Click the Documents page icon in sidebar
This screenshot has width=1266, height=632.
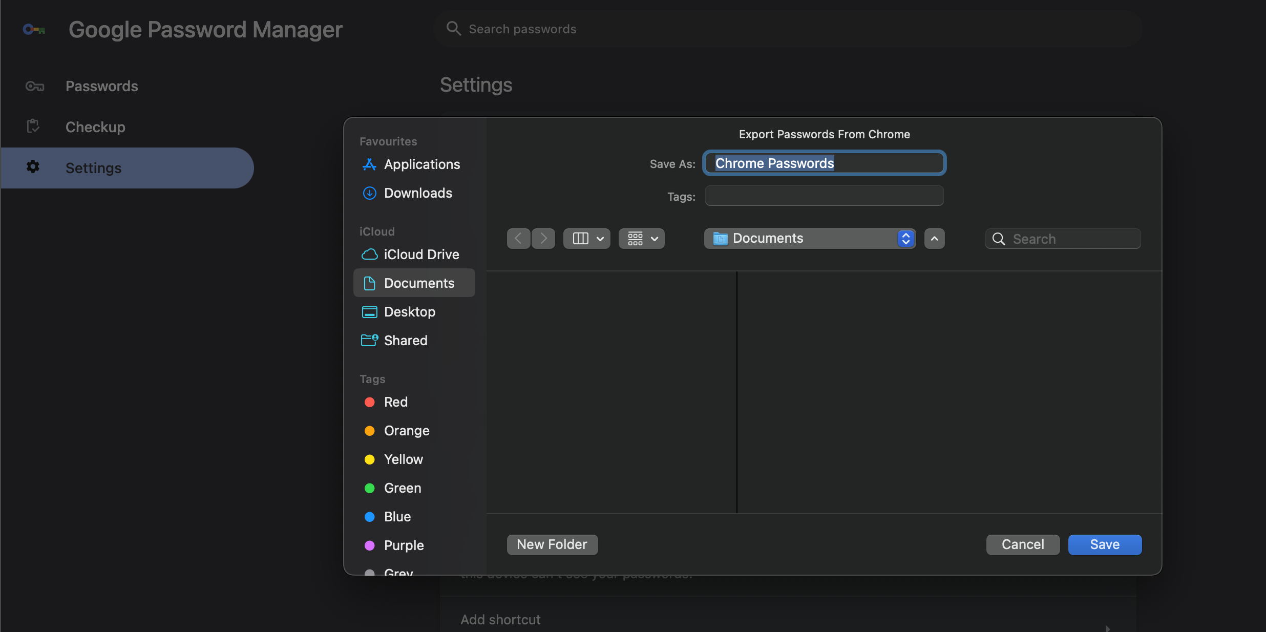369,283
